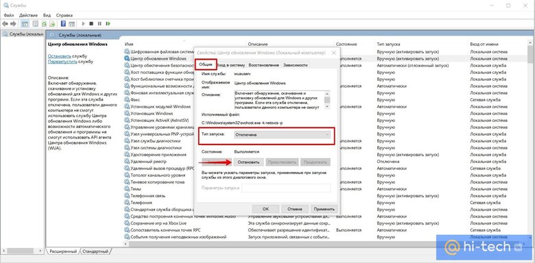Click the Stop service square icon

pyautogui.click(x=91, y=24)
